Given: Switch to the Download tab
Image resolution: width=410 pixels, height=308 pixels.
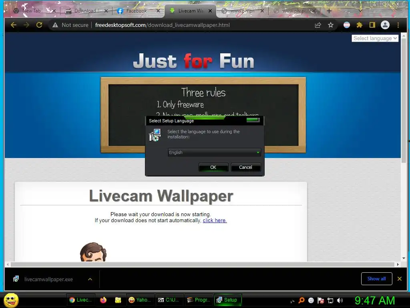Looking at the screenshot, I should 85,11.
